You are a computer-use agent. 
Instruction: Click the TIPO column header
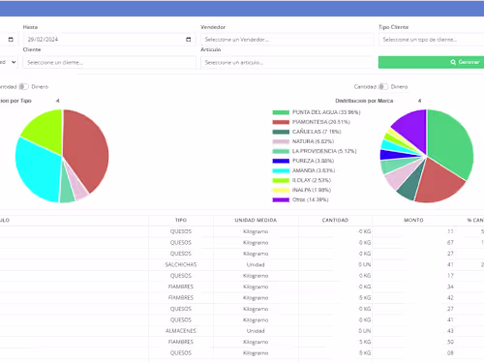point(181,220)
